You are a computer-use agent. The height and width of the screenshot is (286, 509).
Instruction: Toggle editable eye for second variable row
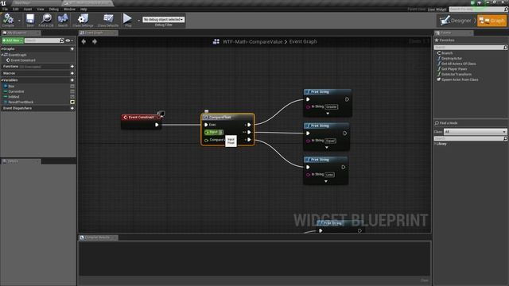point(72,91)
